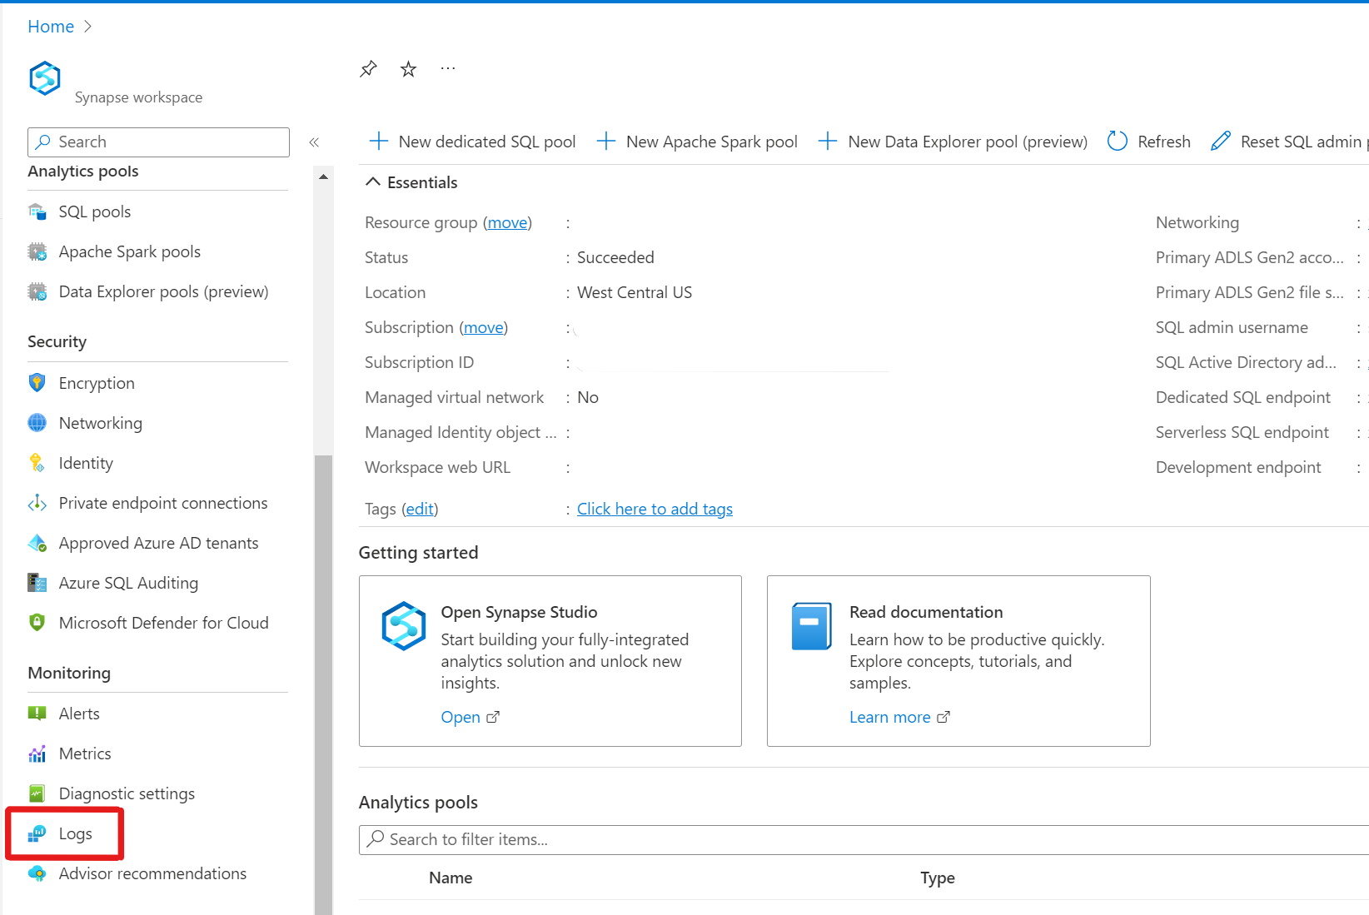
Task: Click the Reset SQL admin pencil icon
Action: click(1221, 142)
